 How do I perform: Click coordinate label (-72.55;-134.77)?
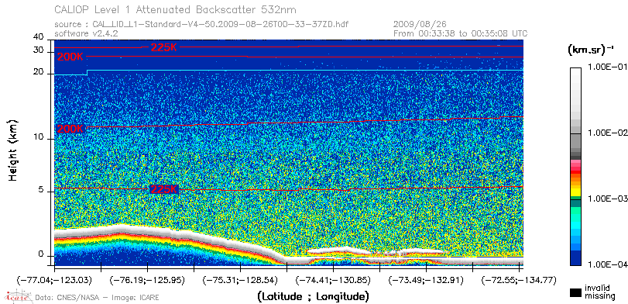point(519,280)
